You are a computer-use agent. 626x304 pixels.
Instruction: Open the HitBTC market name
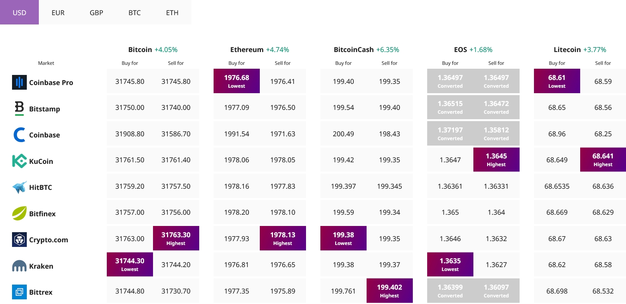(x=40, y=187)
